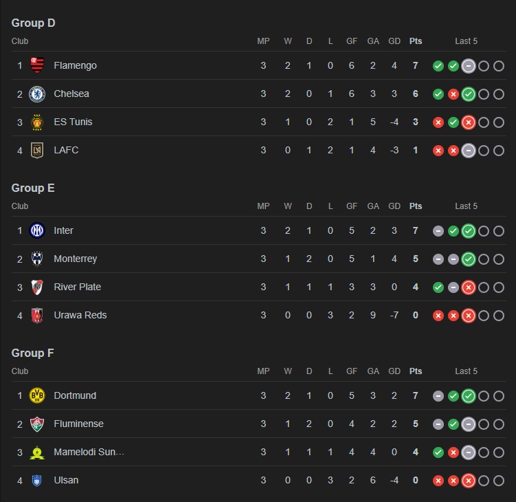This screenshot has width=516, height=502.
Task: Click Flamengo's first green win result icon
Action: [438, 66]
